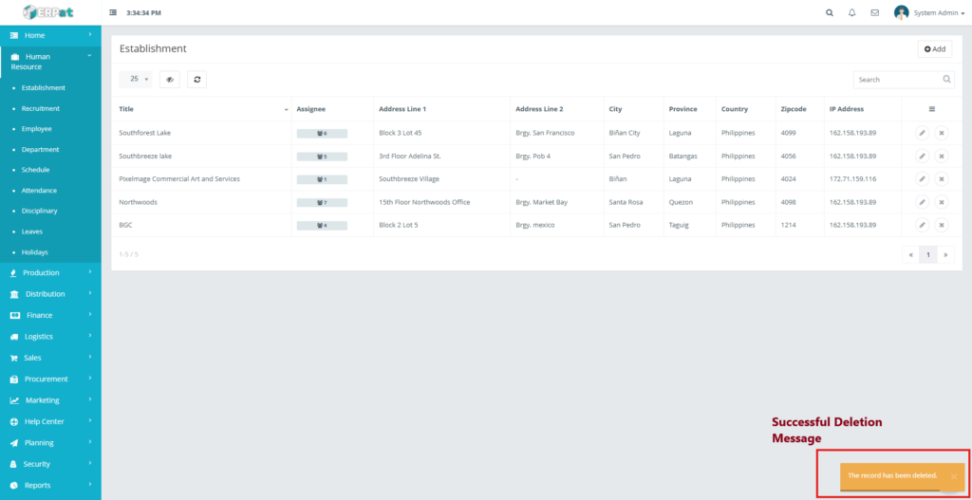Edit the Northwoods record with pencil icon
This screenshot has width=972, height=500.
coord(922,202)
